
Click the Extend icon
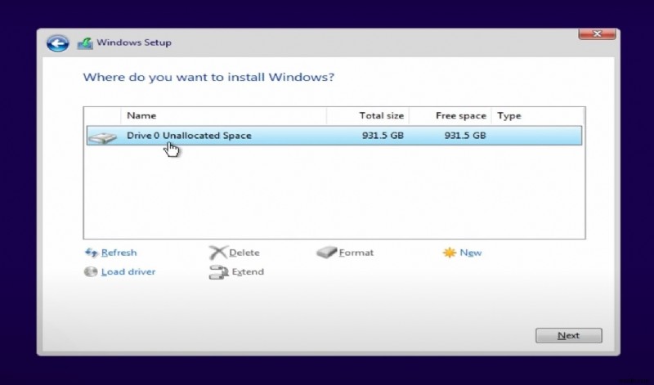pyautogui.click(x=218, y=272)
